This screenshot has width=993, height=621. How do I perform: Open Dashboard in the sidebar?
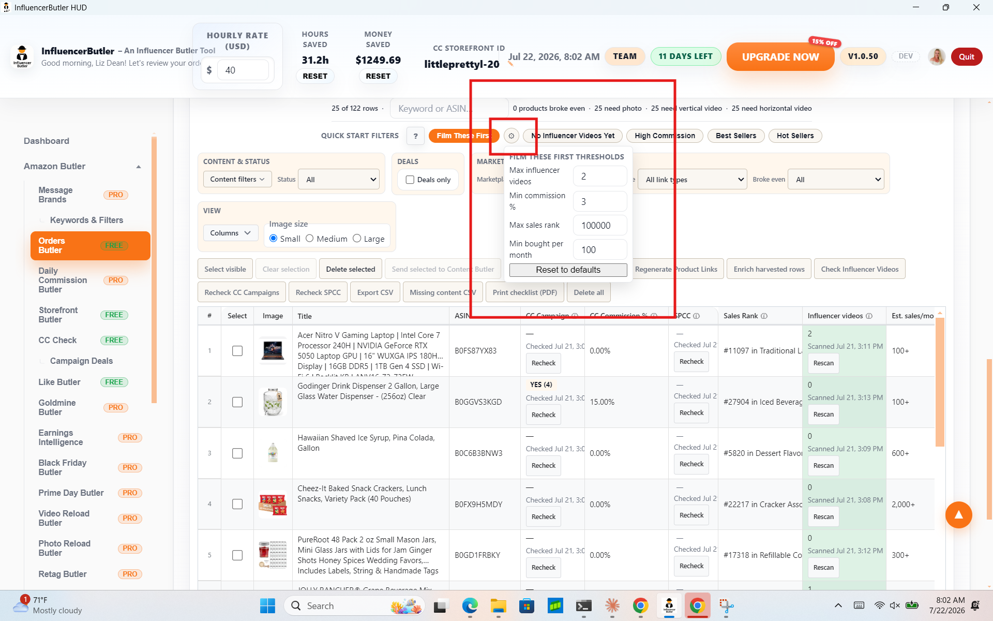(47, 141)
